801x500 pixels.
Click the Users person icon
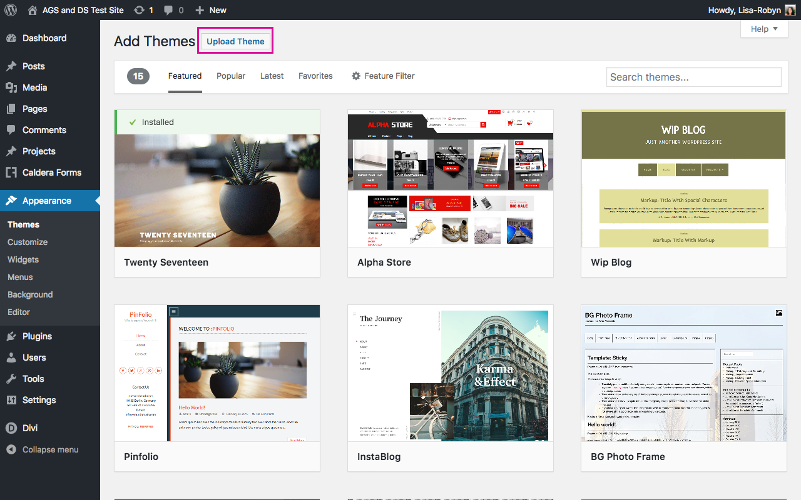11,357
